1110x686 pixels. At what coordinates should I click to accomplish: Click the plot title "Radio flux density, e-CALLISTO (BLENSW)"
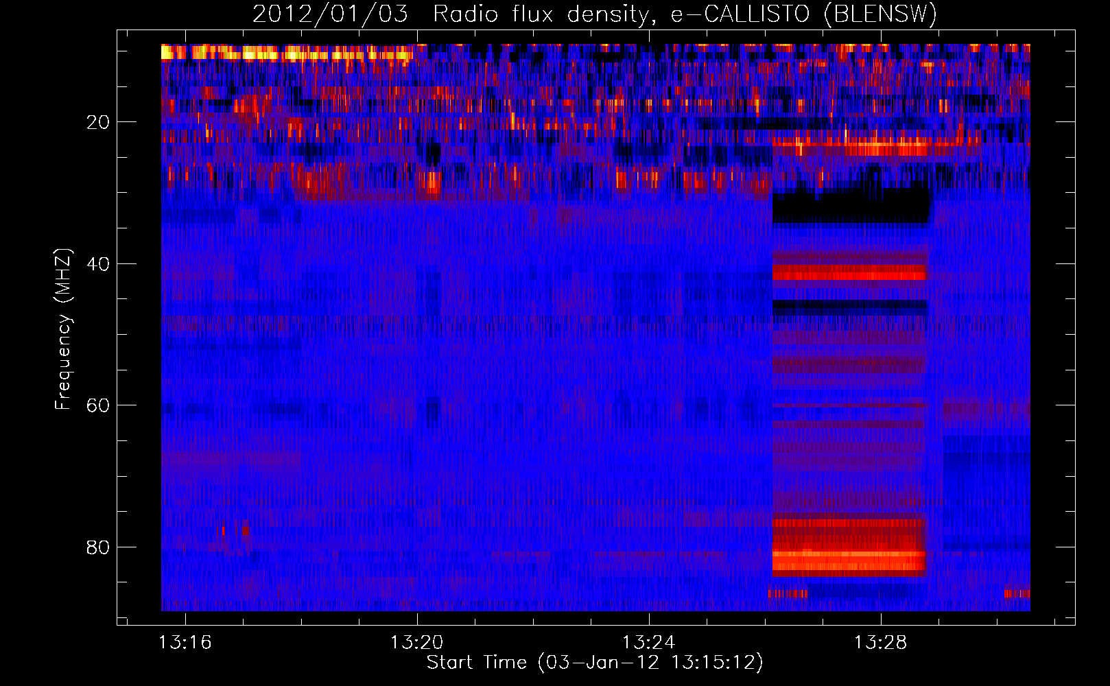click(x=685, y=14)
